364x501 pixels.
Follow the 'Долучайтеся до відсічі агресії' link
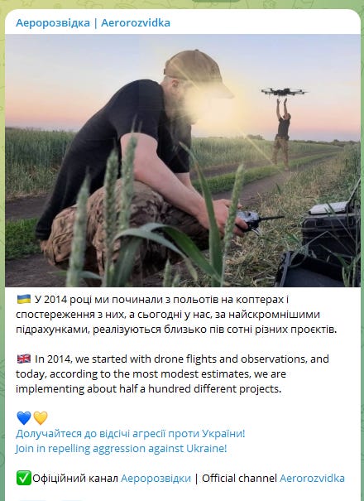pyautogui.click(x=130, y=434)
